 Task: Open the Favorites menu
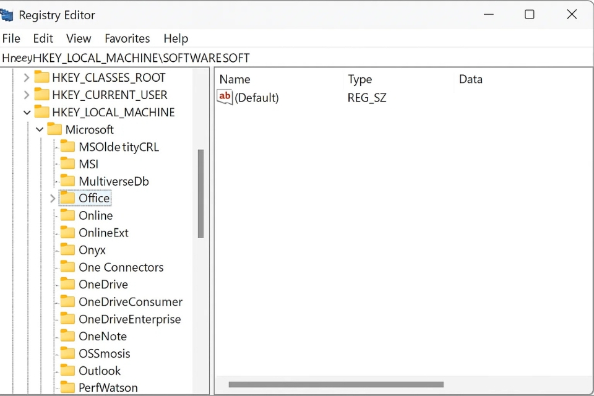[127, 38]
